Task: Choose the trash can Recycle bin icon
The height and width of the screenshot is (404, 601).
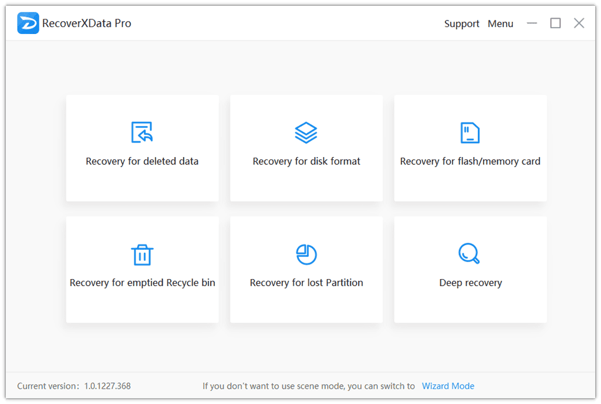Action: click(142, 254)
